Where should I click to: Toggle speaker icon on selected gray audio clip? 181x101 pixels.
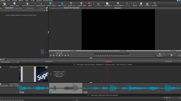(53, 92)
